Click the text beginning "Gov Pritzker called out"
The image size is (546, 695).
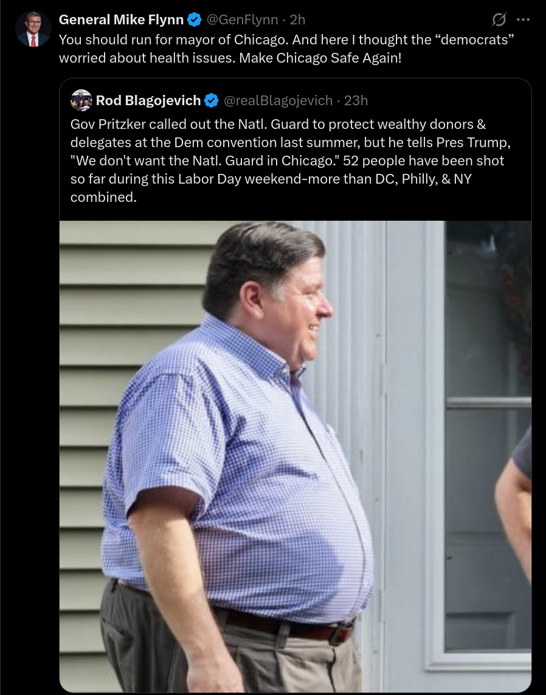coord(287,161)
